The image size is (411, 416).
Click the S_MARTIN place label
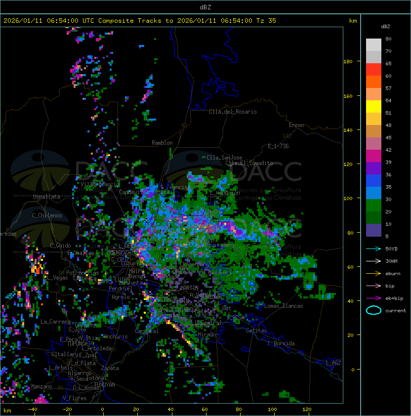coord(187,288)
